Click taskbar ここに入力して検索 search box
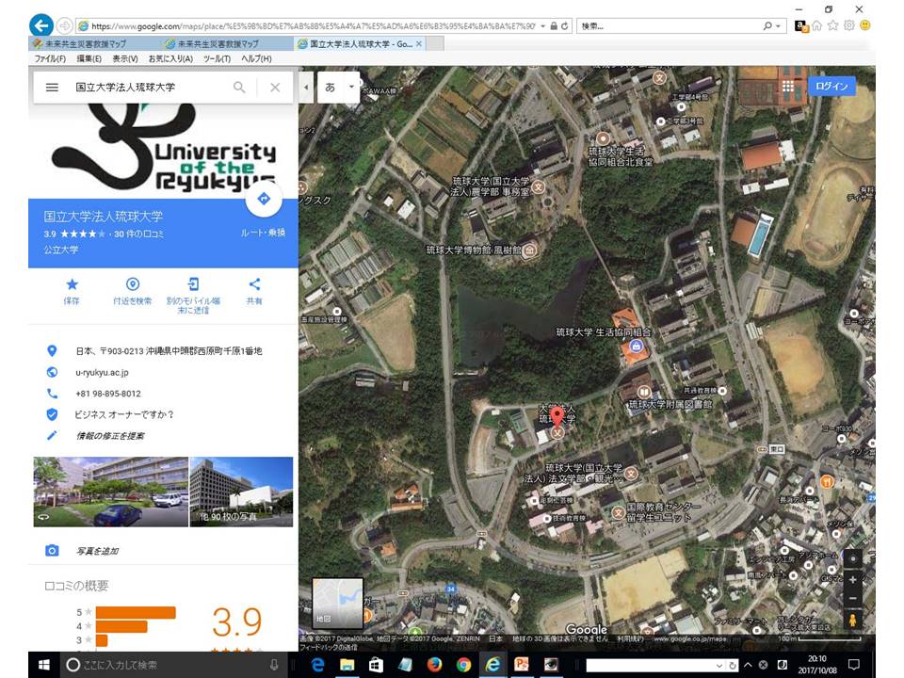Viewport: 904px width, 678px height. pyautogui.click(x=172, y=665)
